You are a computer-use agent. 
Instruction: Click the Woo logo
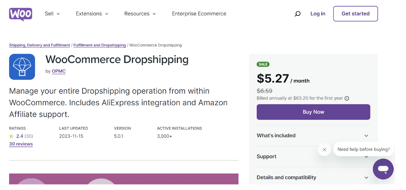(x=21, y=14)
